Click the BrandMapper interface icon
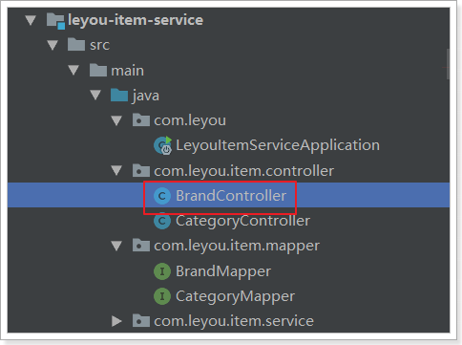Screen dimensions: 462x345 162,271
